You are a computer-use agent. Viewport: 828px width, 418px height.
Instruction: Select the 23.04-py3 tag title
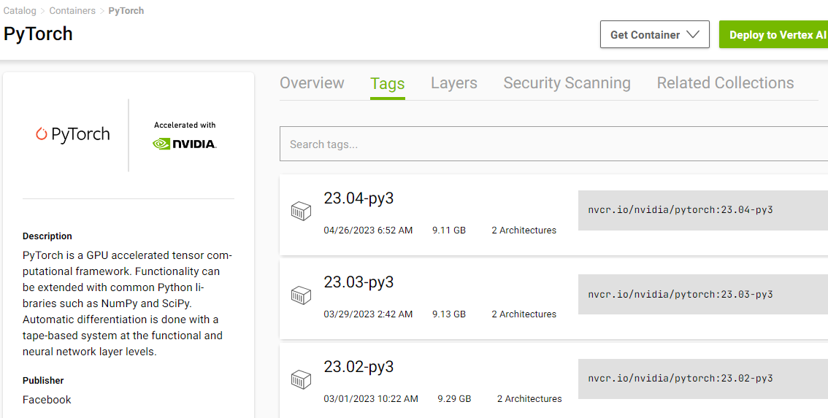tap(359, 198)
